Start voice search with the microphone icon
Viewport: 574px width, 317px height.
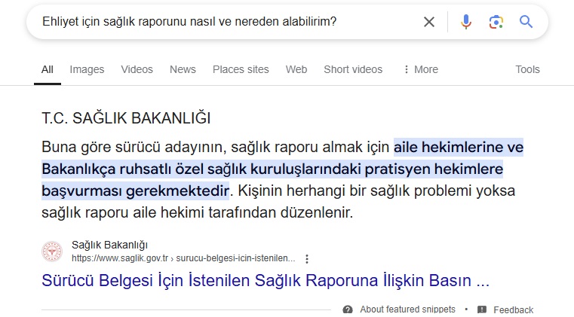click(466, 22)
